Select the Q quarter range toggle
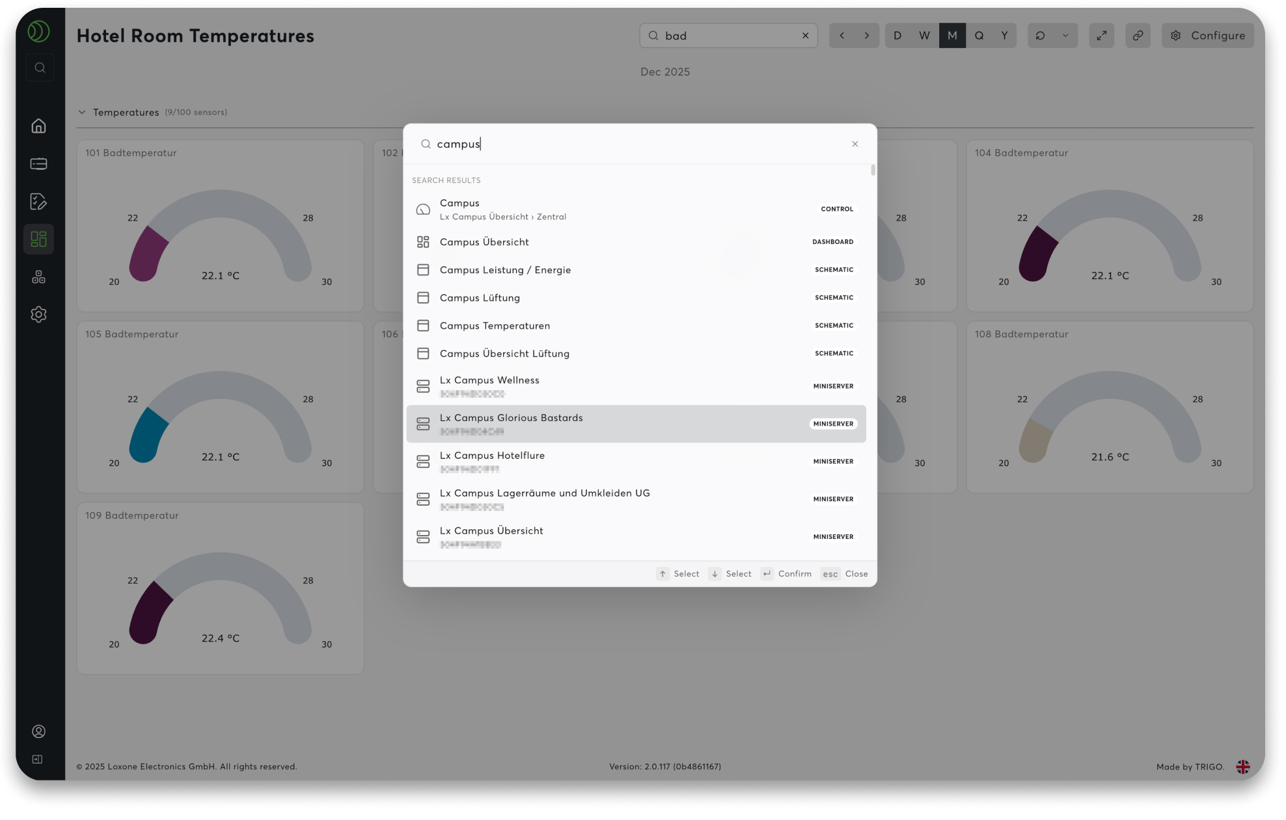The image size is (1286, 820). point(979,36)
